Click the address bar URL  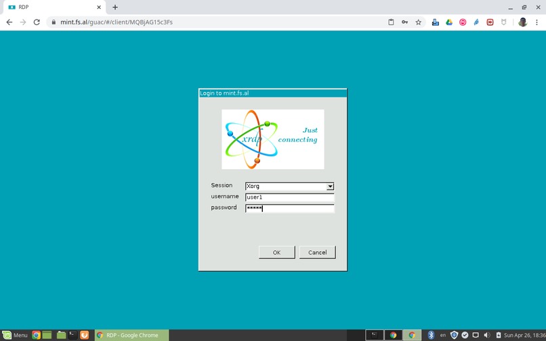117,22
